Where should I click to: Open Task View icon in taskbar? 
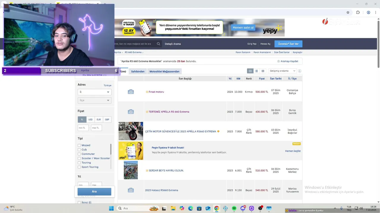click(164, 208)
